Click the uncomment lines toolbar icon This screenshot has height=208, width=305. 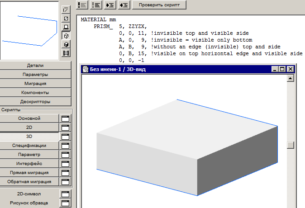(x=96, y=5)
